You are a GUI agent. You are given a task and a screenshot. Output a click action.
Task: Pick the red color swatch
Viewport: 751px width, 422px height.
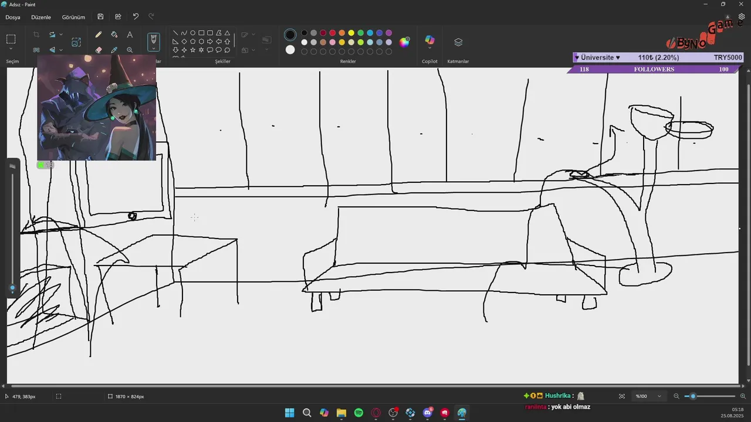(332, 33)
